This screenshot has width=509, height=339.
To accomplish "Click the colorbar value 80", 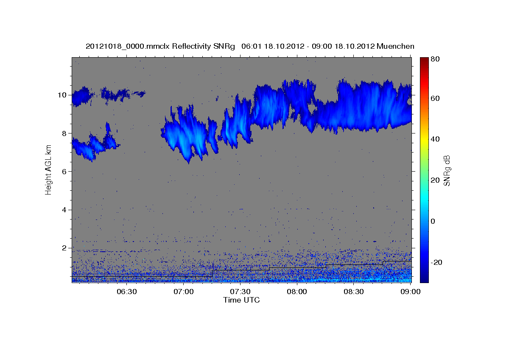I will 435,59.
